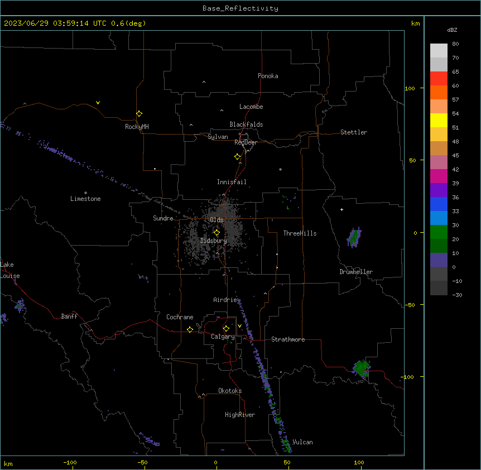
Task: Click the Sundre town label
Action: tap(163, 218)
